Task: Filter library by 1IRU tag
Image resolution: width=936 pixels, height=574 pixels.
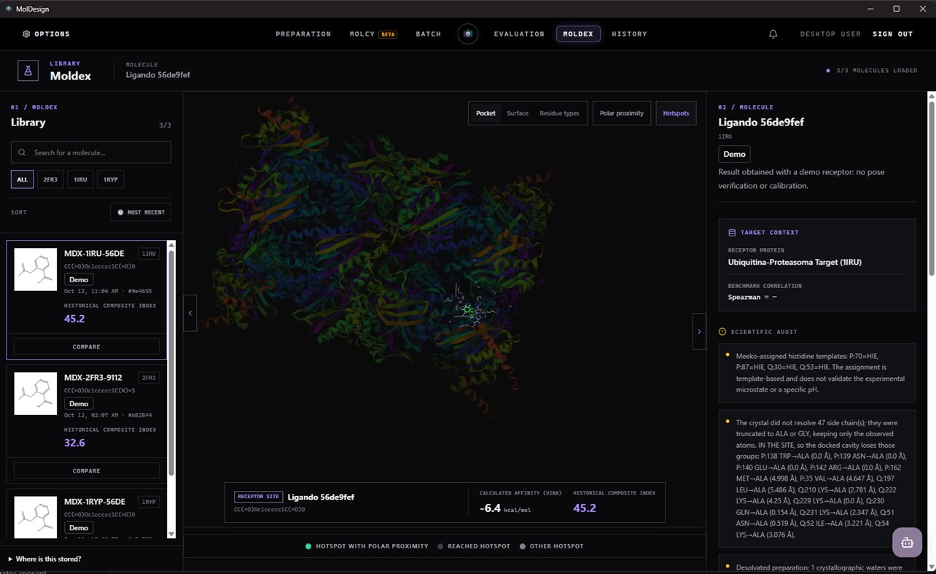Action: point(80,179)
